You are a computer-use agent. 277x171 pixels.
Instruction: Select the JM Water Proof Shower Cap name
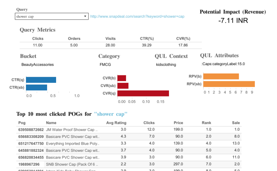pos(72,130)
